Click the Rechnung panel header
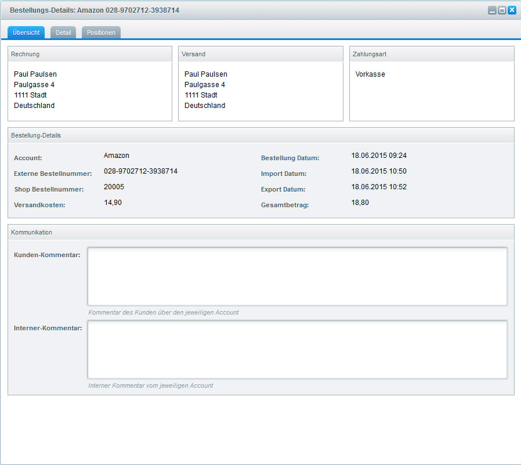 tap(90, 54)
